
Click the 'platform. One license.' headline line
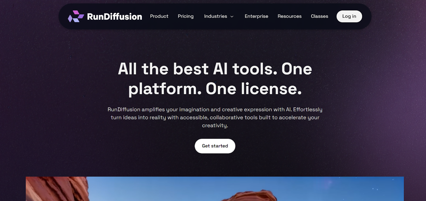(x=215, y=89)
